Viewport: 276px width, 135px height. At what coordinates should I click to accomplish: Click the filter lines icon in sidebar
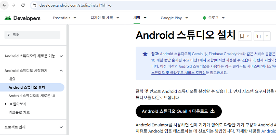click(9, 35)
